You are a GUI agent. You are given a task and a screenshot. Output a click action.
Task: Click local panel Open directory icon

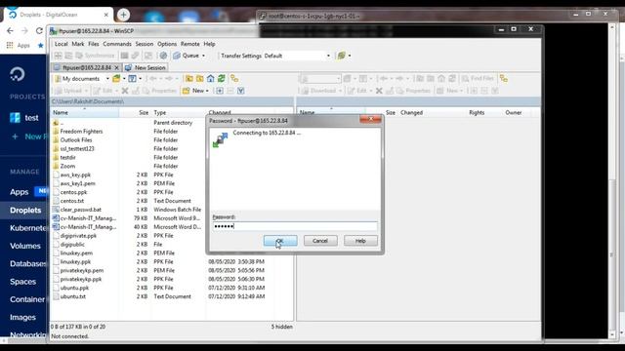(116, 79)
